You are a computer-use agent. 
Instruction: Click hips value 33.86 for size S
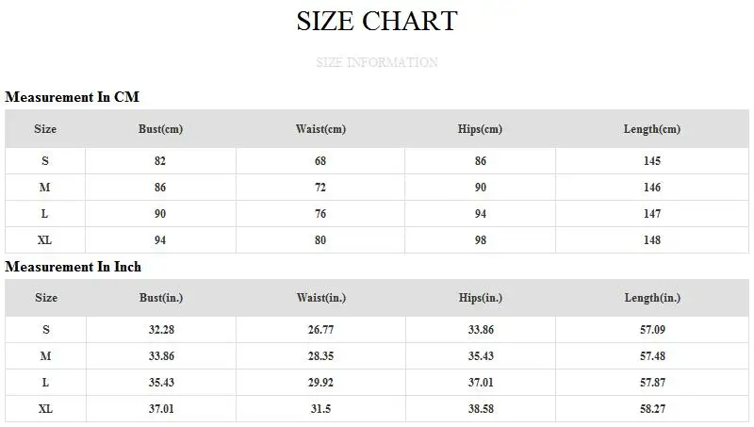[x=480, y=330]
